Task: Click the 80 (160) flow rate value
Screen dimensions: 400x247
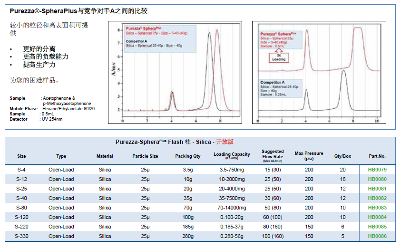Action: [x=273, y=227]
